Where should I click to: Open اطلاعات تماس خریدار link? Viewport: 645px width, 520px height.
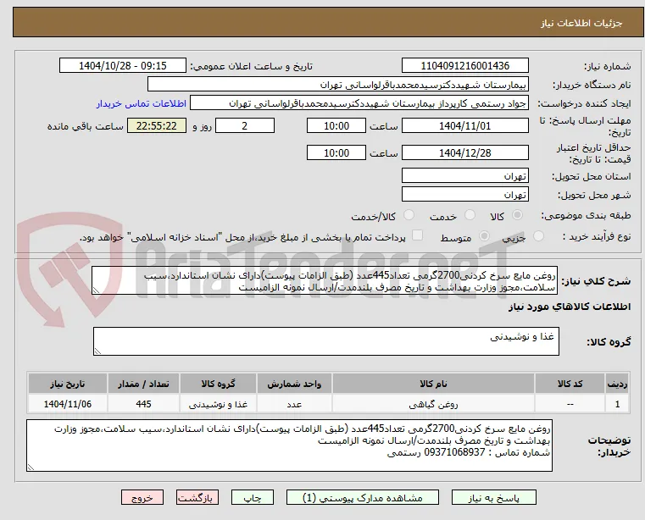[x=142, y=103]
